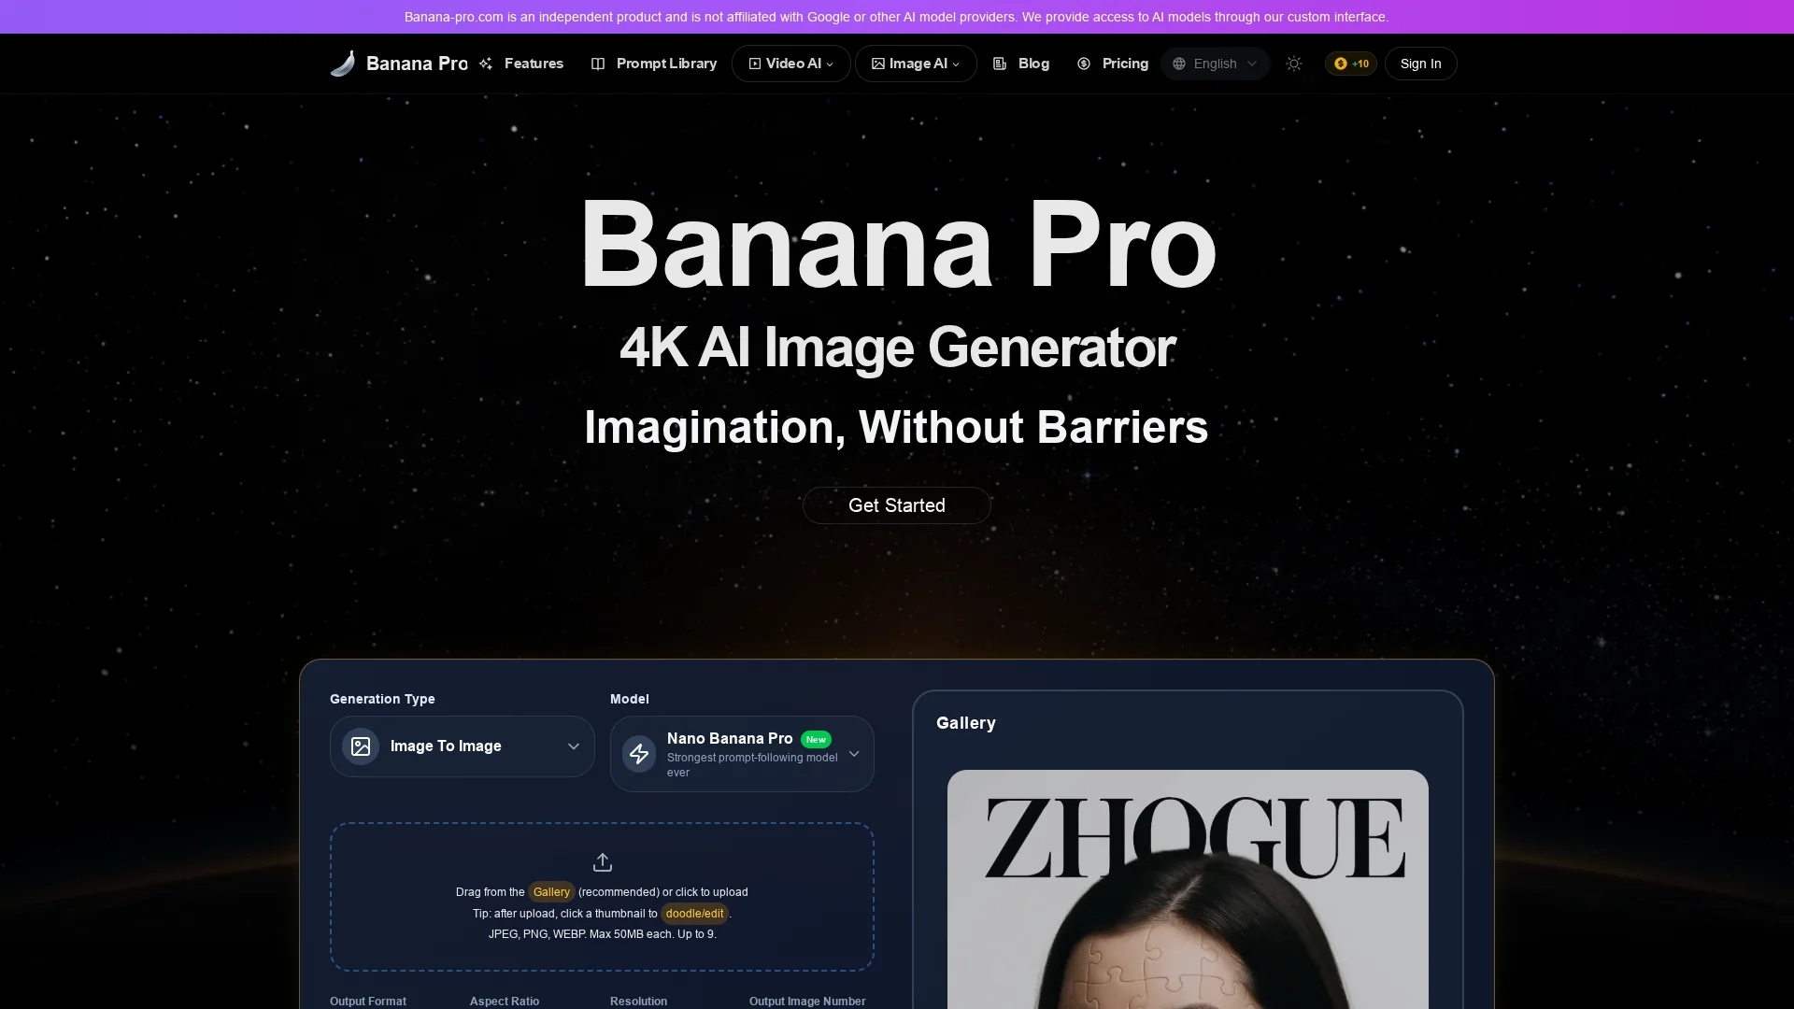The width and height of the screenshot is (1794, 1009).
Task: Expand the Image To Image generation type
Action: click(x=463, y=746)
